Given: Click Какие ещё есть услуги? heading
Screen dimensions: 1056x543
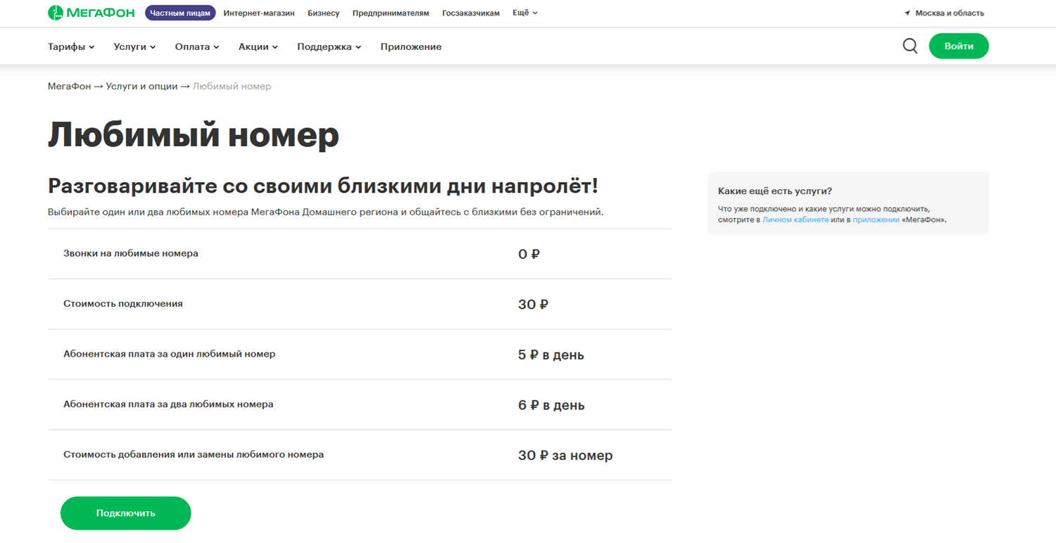Looking at the screenshot, I should pos(775,191).
